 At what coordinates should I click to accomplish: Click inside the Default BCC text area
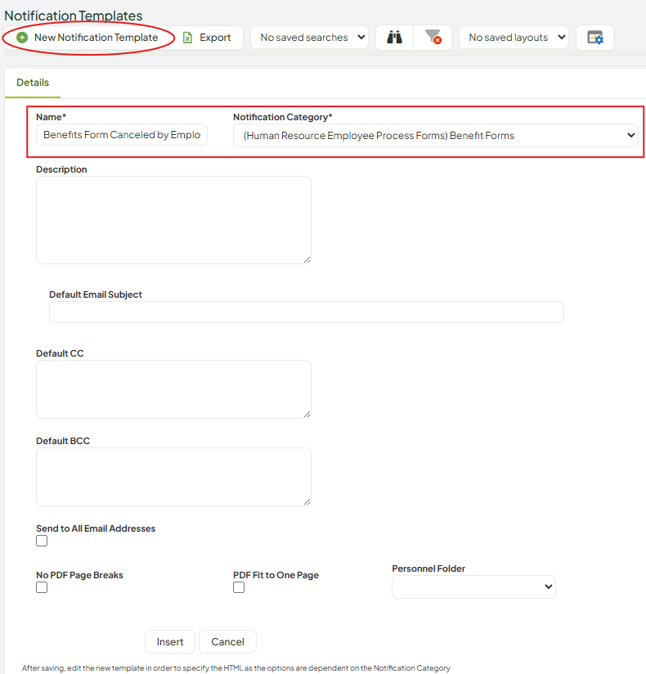[173, 477]
